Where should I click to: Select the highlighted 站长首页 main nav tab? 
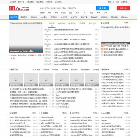tap(14, 17)
